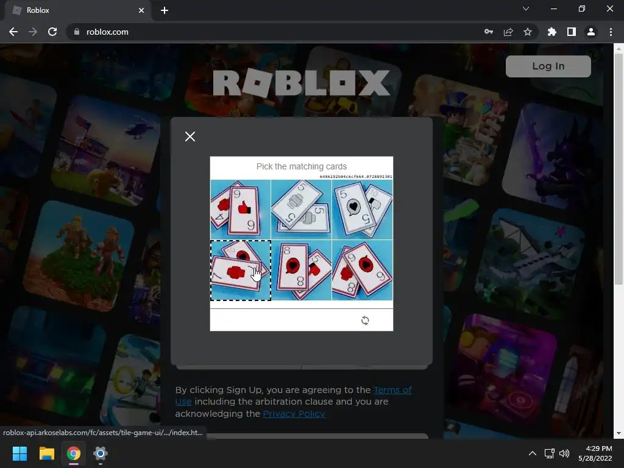Reload the captcha with the refresh icon
Screen dimensions: 624x468
pos(365,321)
